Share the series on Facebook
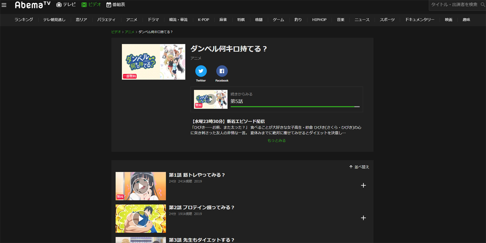Screen dimensions: 486x243 [x=222, y=71]
